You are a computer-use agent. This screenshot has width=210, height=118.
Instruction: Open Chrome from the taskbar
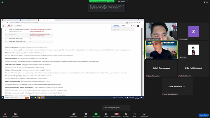pos(39,98)
